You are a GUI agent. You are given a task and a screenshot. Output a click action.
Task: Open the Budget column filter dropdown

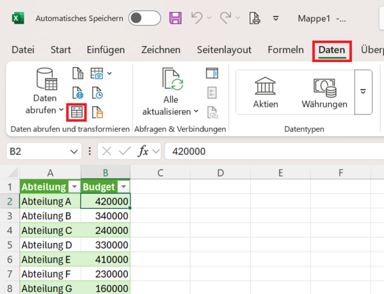click(124, 187)
